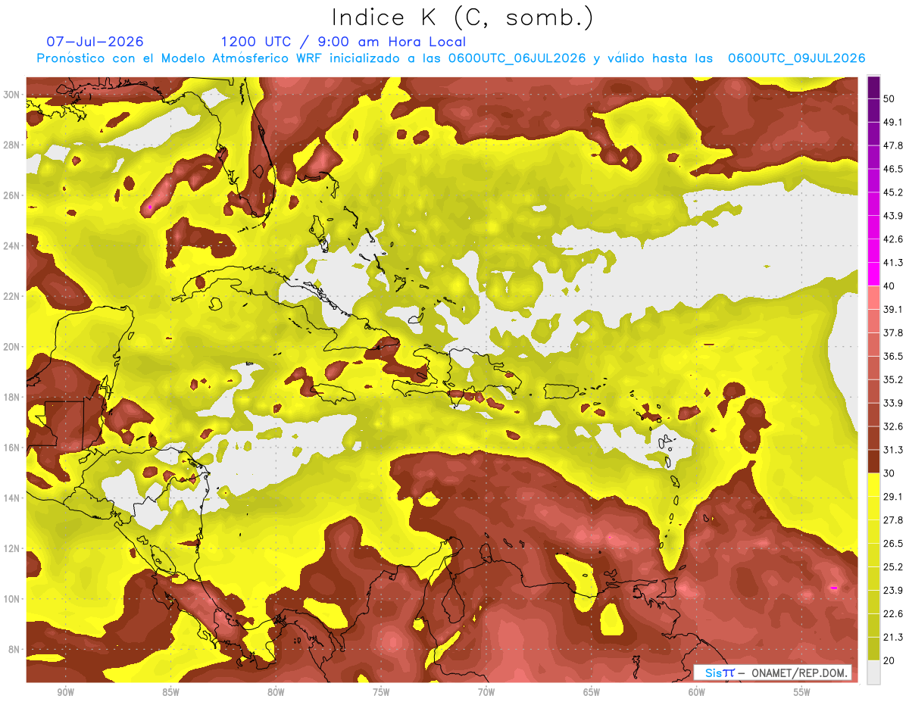Click the colorbar value label 29.1
Screen dimensions: 909x702
tap(893, 496)
